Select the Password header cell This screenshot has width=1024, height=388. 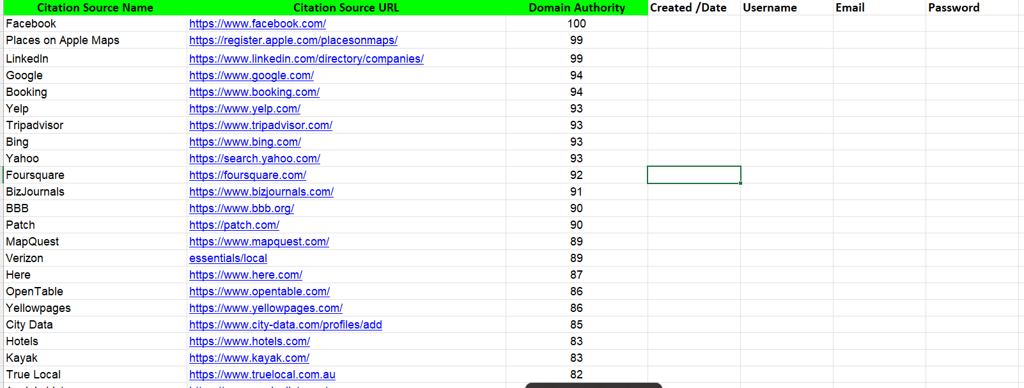[x=972, y=8]
